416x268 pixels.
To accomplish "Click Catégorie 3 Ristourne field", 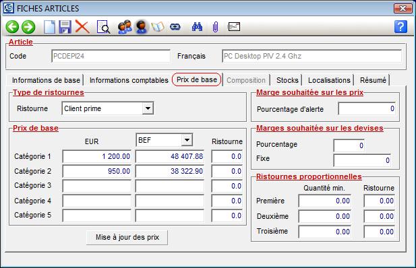I will pyautogui.click(x=227, y=186).
